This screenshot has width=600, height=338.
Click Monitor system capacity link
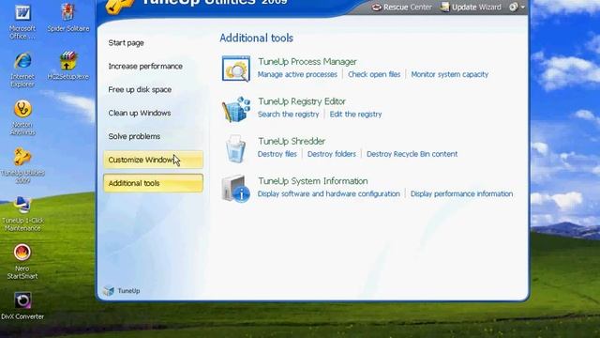point(450,74)
